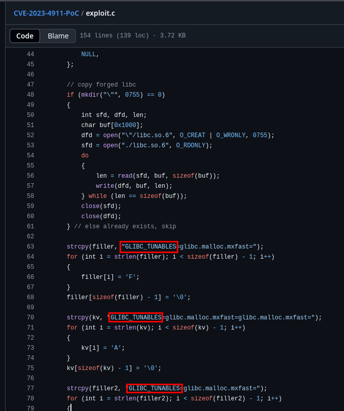344x411 pixels.
Task: Open the CVE-2023-4911-PoC repository link
Action: coord(47,13)
